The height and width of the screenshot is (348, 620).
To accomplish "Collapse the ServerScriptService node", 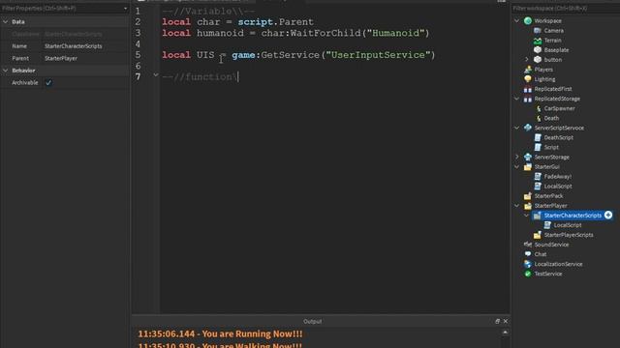I will click(516, 128).
